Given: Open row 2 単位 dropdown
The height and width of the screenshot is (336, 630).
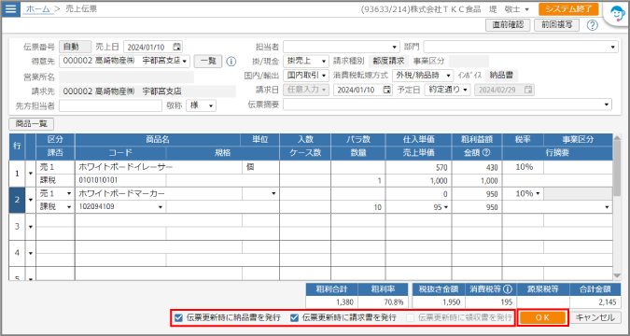Looking at the screenshot, I should tap(273, 194).
